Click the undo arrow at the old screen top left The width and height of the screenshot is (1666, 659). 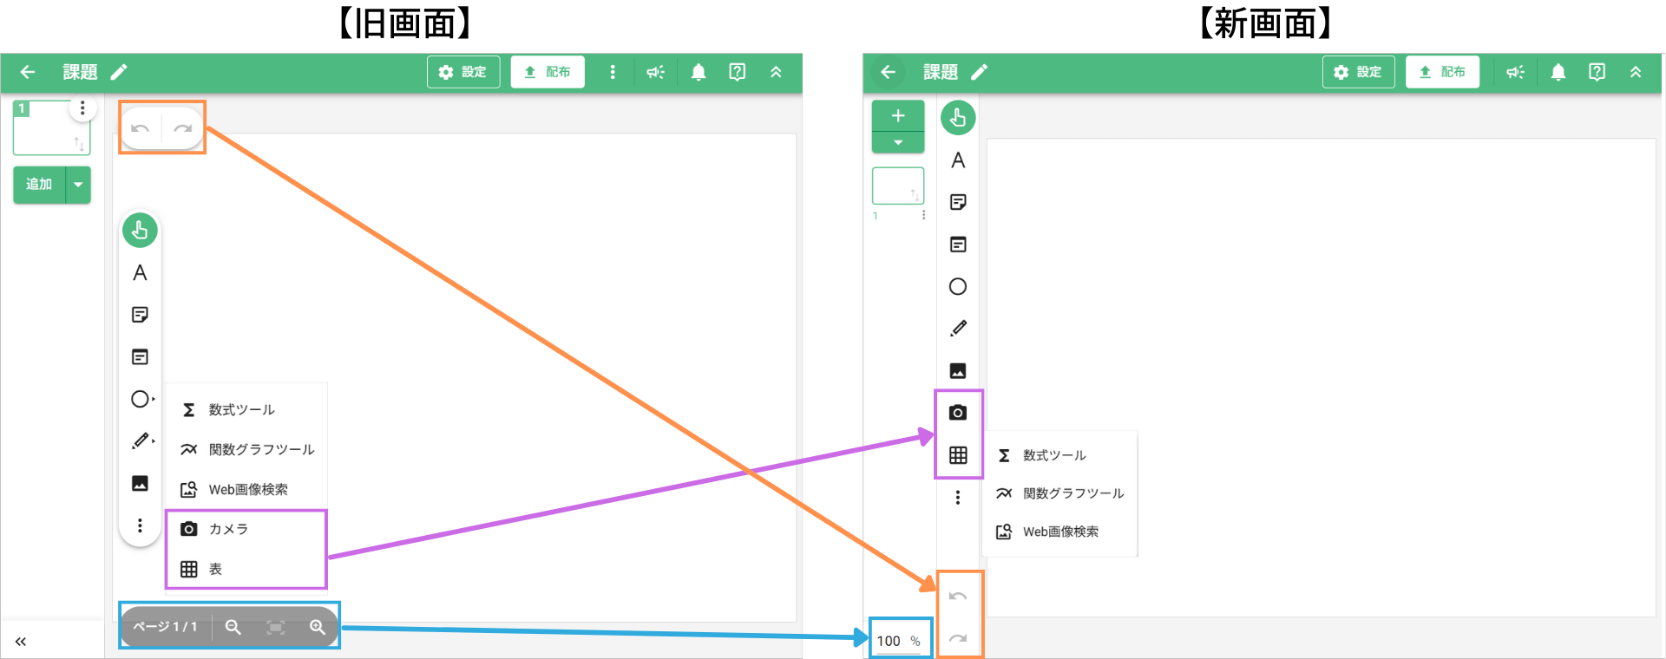click(x=141, y=128)
